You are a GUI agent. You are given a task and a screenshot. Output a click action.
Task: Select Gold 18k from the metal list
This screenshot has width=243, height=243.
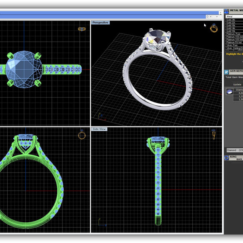(231, 25)
